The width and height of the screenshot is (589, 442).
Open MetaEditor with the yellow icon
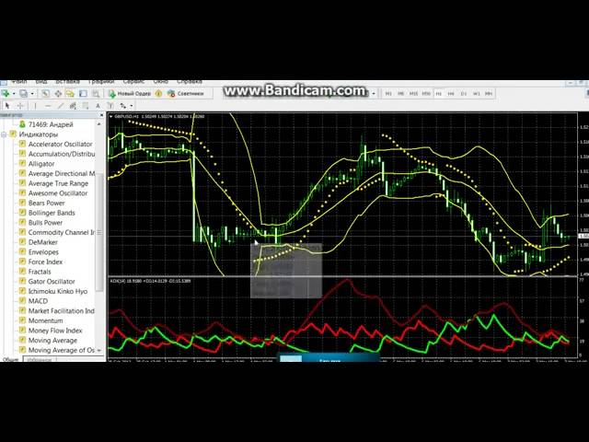pyautogui.click(x=158, y=94)
